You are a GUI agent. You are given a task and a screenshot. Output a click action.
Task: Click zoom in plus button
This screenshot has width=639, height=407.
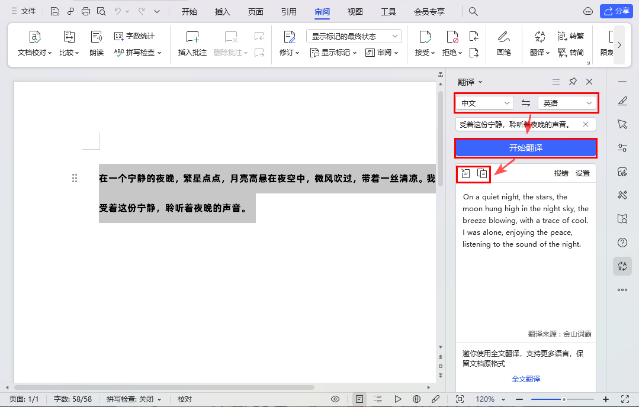point(606,399)
